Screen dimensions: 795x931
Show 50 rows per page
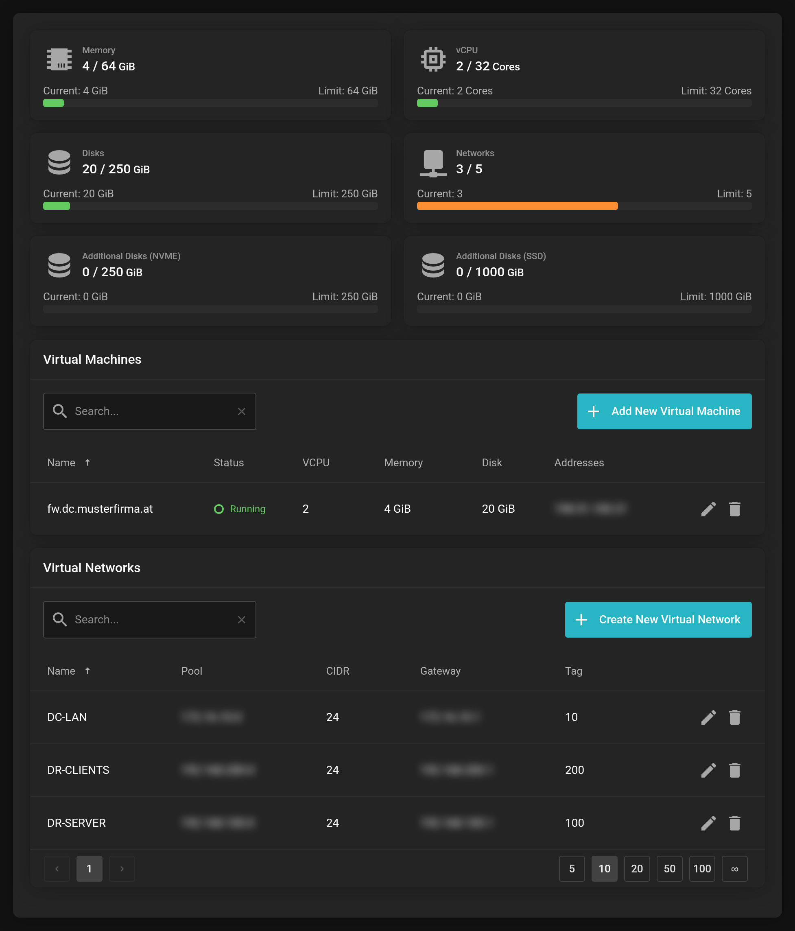[x=670, y=869]
